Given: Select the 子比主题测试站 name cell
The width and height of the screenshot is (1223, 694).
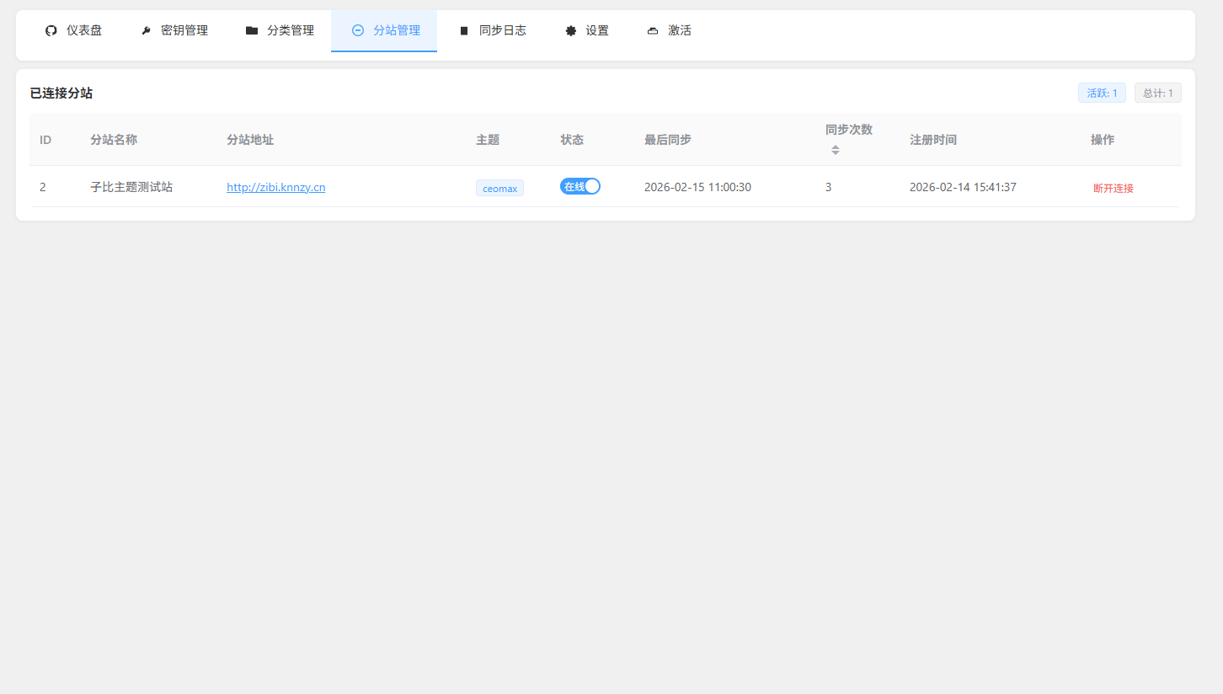Looking at the screenshot, I should pos(131,187).
